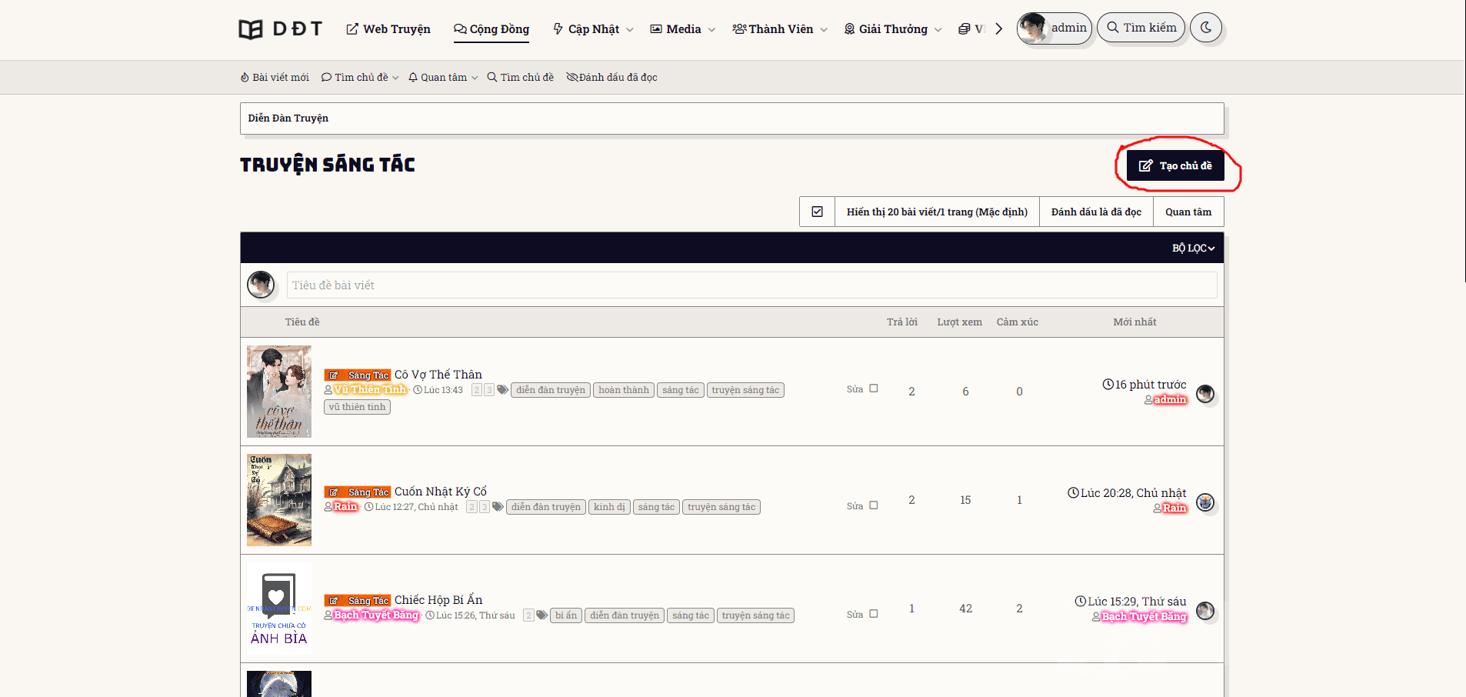The width and height of the screenshot is (1466, 697).
Task: Click Sửa for Chiếc Hộp Bí Ẩn
Action: coord(855,615)
